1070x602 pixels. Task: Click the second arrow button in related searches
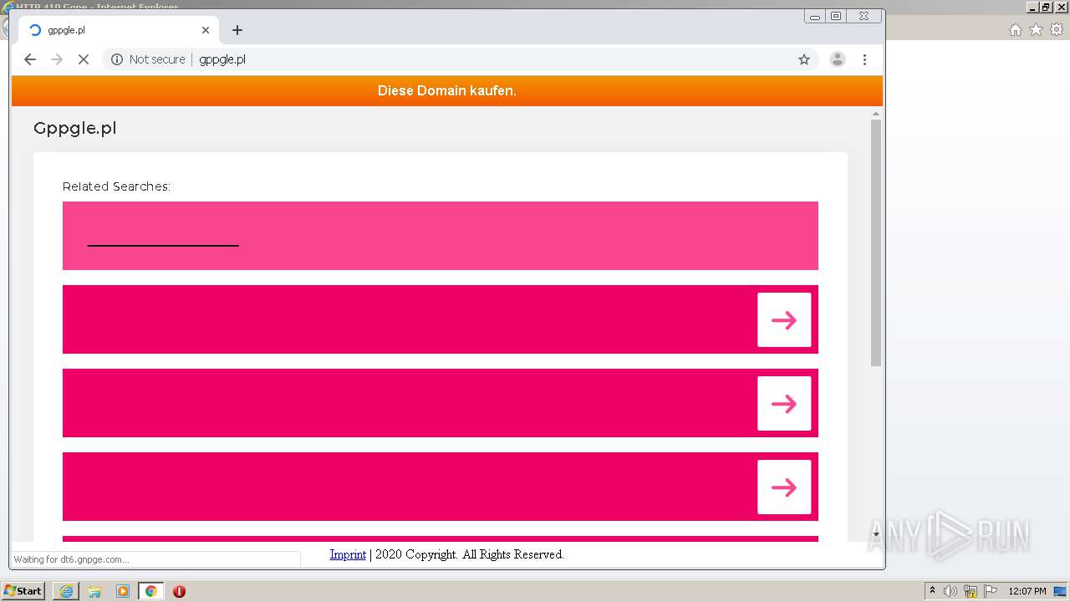coord(784,403)
